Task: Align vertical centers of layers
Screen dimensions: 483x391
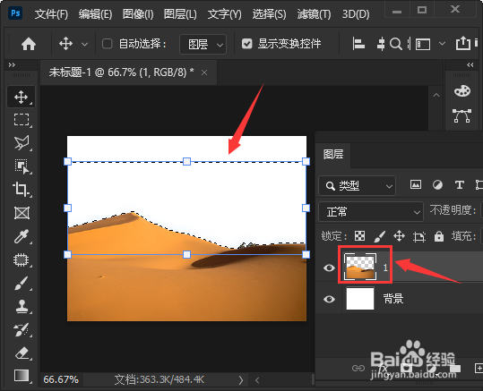Action: [x=381, y=44]
